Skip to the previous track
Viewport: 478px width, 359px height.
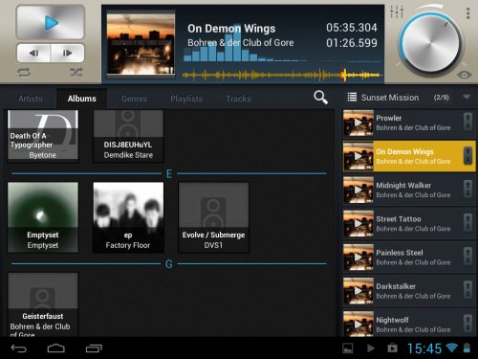(x=33, y=53)
